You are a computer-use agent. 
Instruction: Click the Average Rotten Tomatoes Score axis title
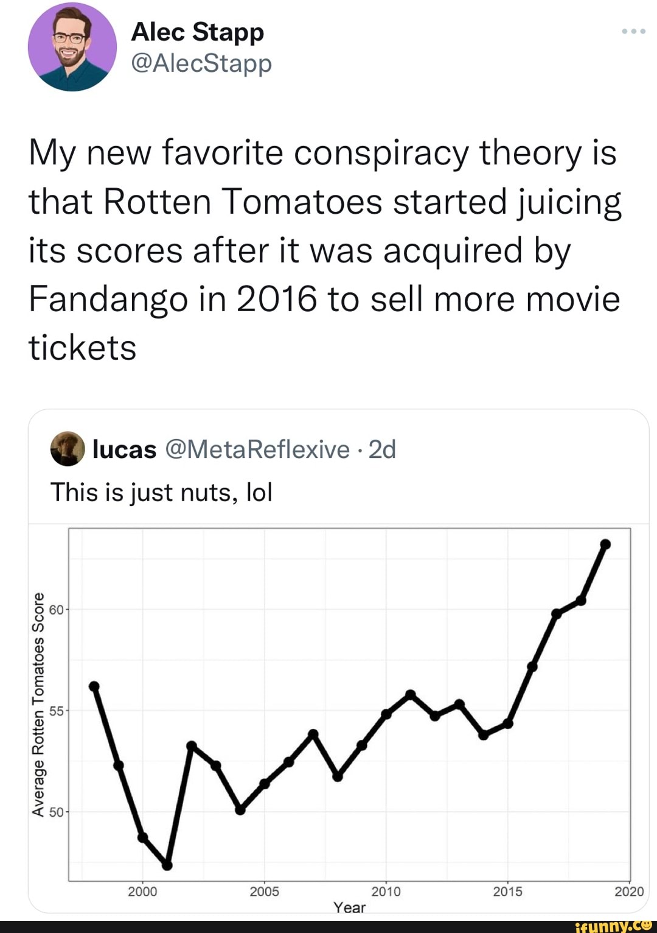[x=38, y=704]
